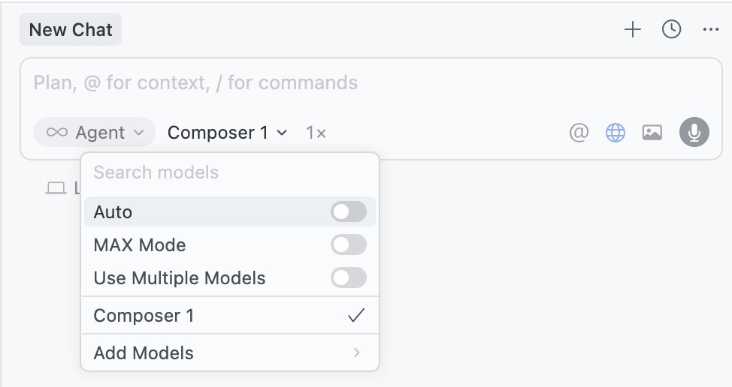This screenshot has height=387, width=732.
Task: Click the image attachment icon
Action: (x=652, y=133)
